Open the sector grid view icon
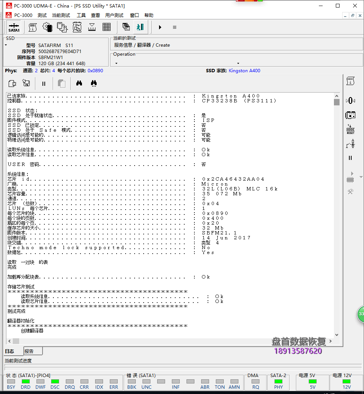 (107, 27)
